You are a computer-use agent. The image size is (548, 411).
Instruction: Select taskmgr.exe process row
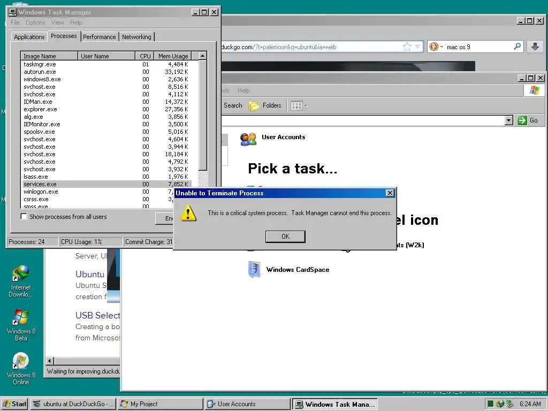[106, 64]
